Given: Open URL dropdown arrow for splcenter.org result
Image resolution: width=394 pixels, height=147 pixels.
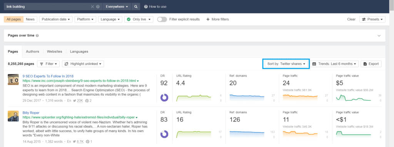Looking at the screenshot, I should tap(137, 117).
